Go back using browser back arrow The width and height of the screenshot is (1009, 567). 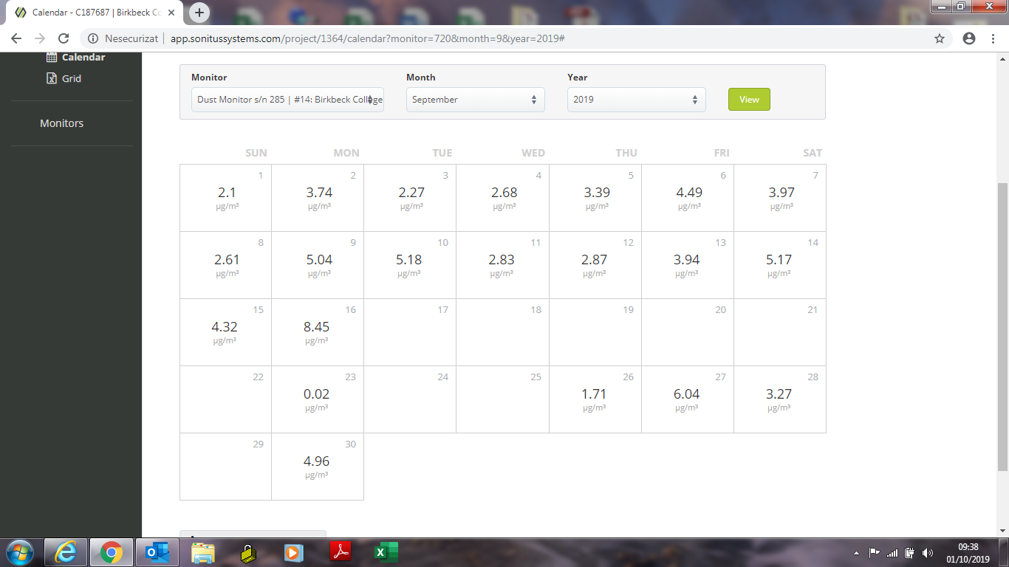16,38
